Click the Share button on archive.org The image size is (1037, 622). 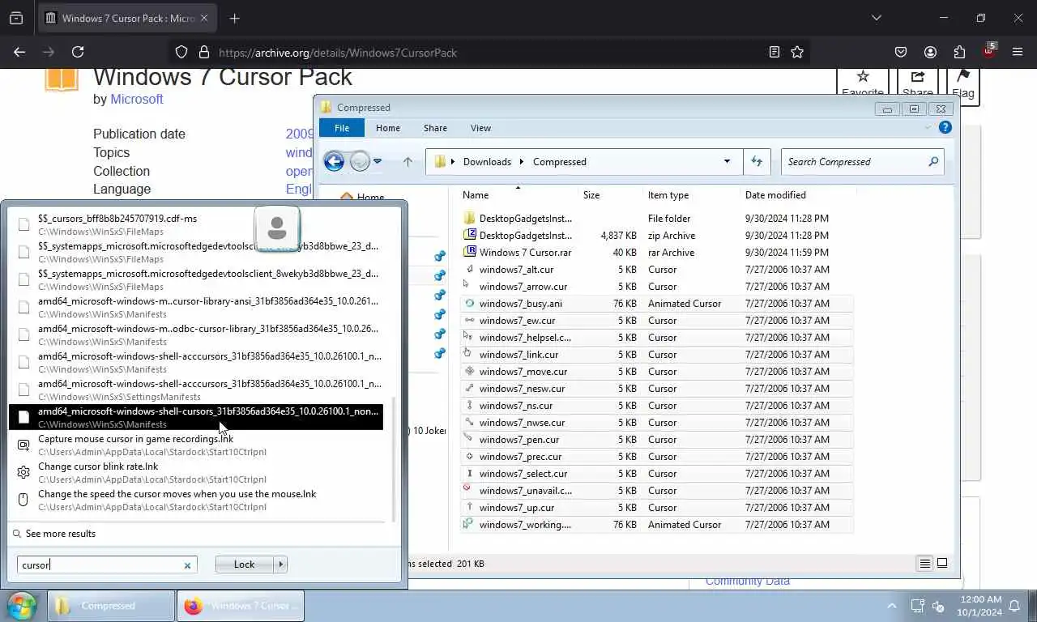(917, 82)
